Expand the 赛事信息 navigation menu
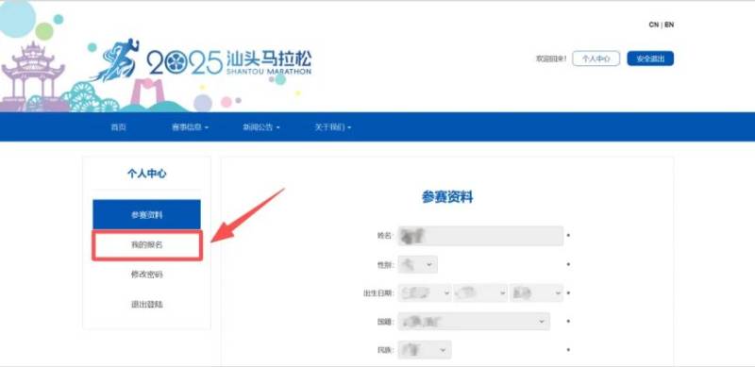755x367 pixels. 191,127
